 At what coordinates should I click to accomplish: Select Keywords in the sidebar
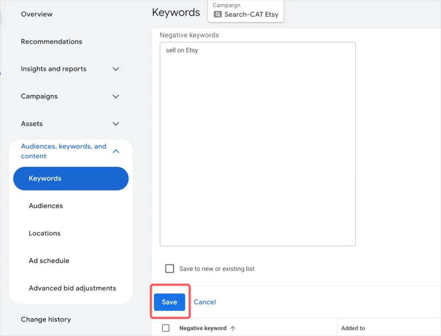[45, 178]
